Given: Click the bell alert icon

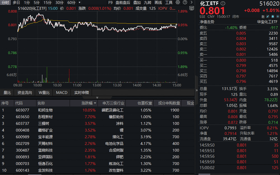Looking at the screenshot, I should point(273,17).
